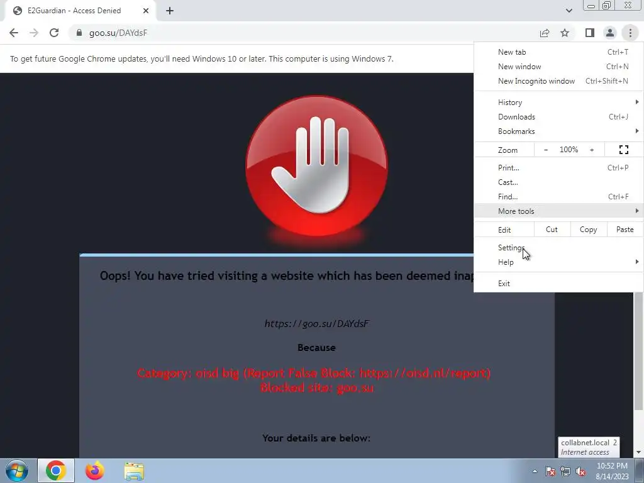Open New Incognito window
644x483 pixels.
click(x=558, y=81)
